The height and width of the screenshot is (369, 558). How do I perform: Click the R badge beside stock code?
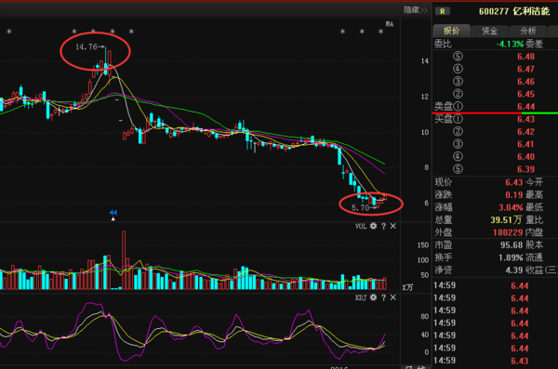tap(443, 11)
